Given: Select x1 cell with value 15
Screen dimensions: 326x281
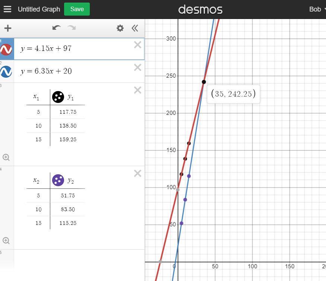Looking at the screenshot, I should 38,139.
